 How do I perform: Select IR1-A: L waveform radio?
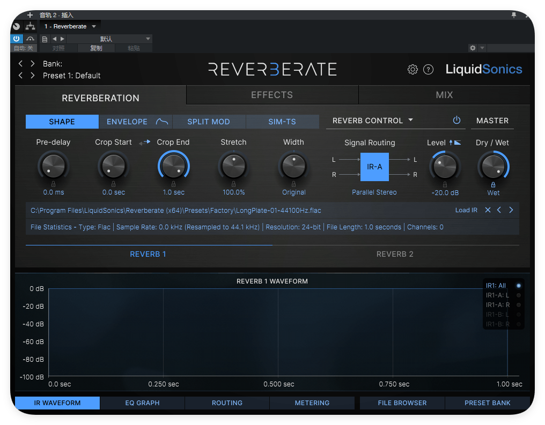coord(519,295)
